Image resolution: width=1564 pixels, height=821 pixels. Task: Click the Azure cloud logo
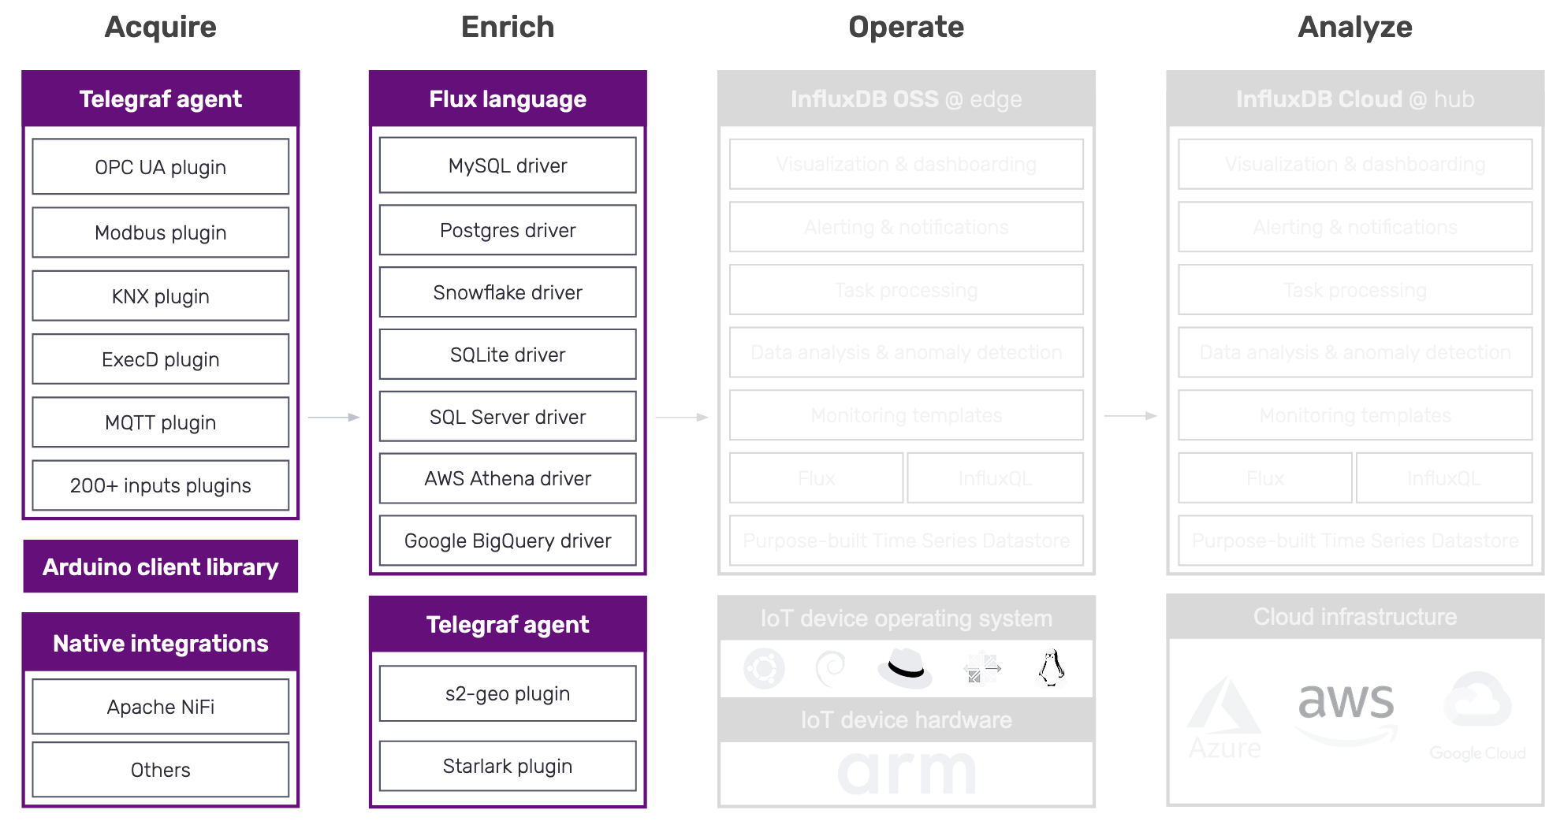pos(1224,718)
